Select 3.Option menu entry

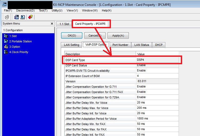15,47
